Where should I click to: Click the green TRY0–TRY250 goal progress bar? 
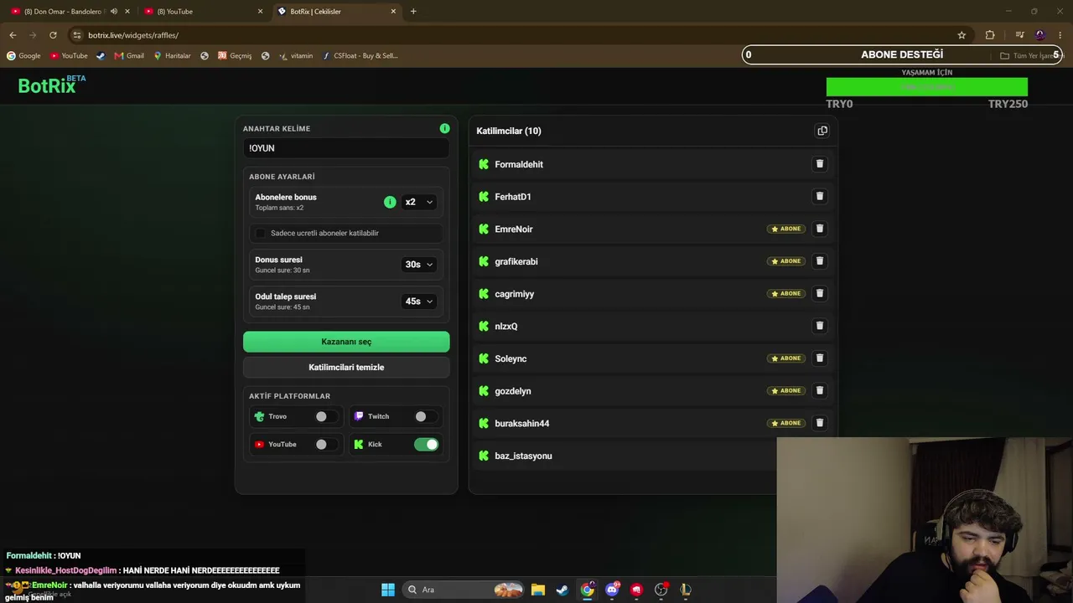coord(927,87)
